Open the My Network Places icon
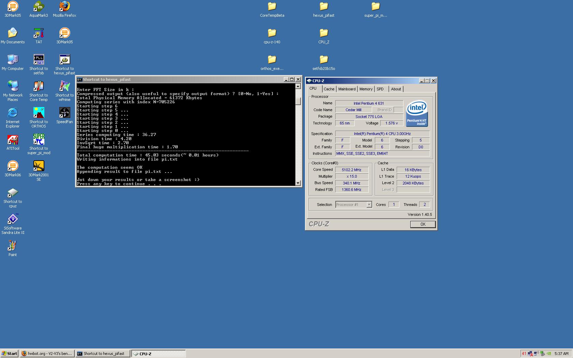The height and width of the screenshot is (358, 573). [13, 91]
